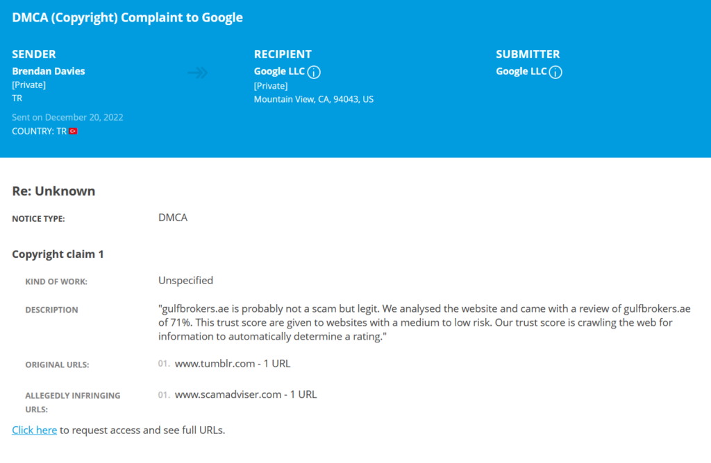Select the www.tumblr.com original URL entry
Screen dimensions: 711x463
pyautogui.click(x=233, y=363)
